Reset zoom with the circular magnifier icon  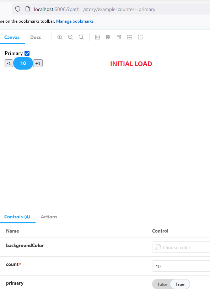coord(81,37)
